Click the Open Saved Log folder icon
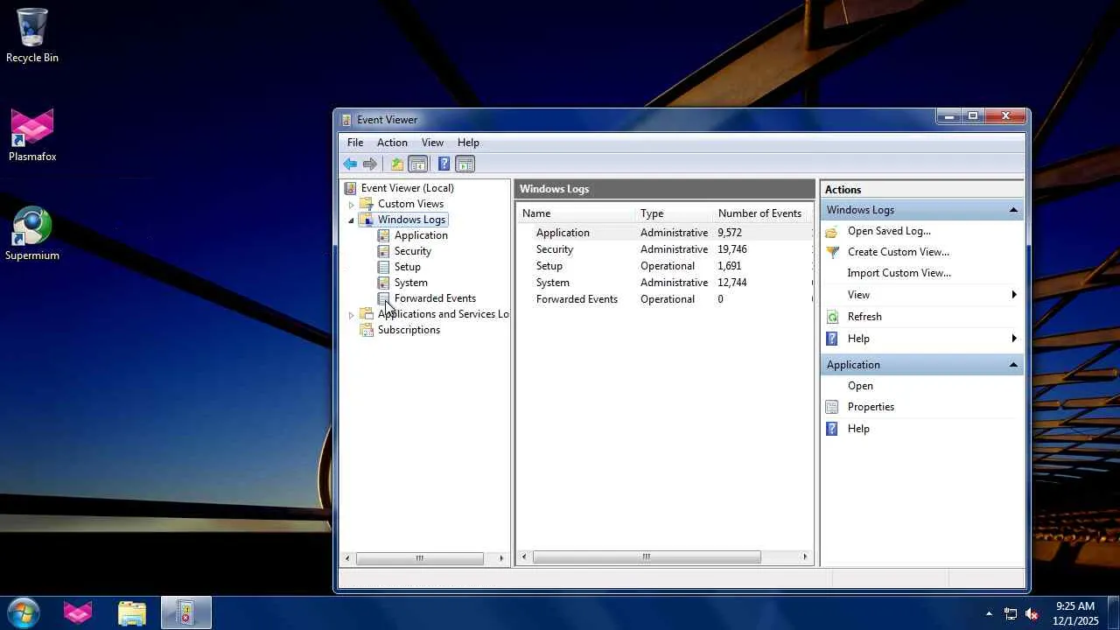The width and height of the screenshot is (1120, 630). click(832, 231)
